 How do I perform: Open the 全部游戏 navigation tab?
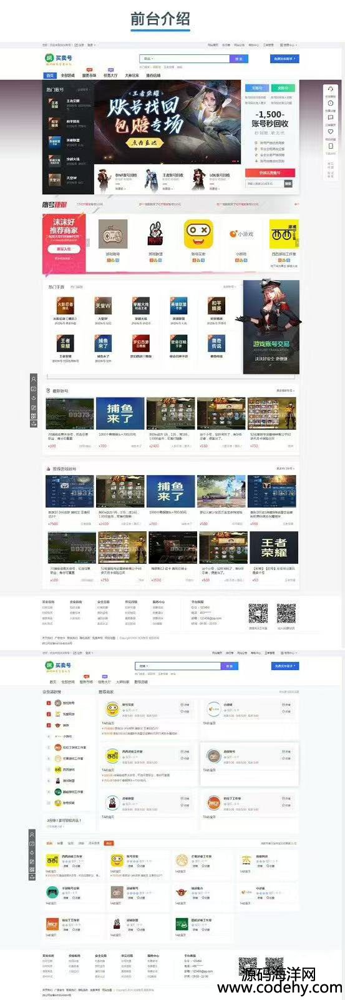tap(67, 76)
